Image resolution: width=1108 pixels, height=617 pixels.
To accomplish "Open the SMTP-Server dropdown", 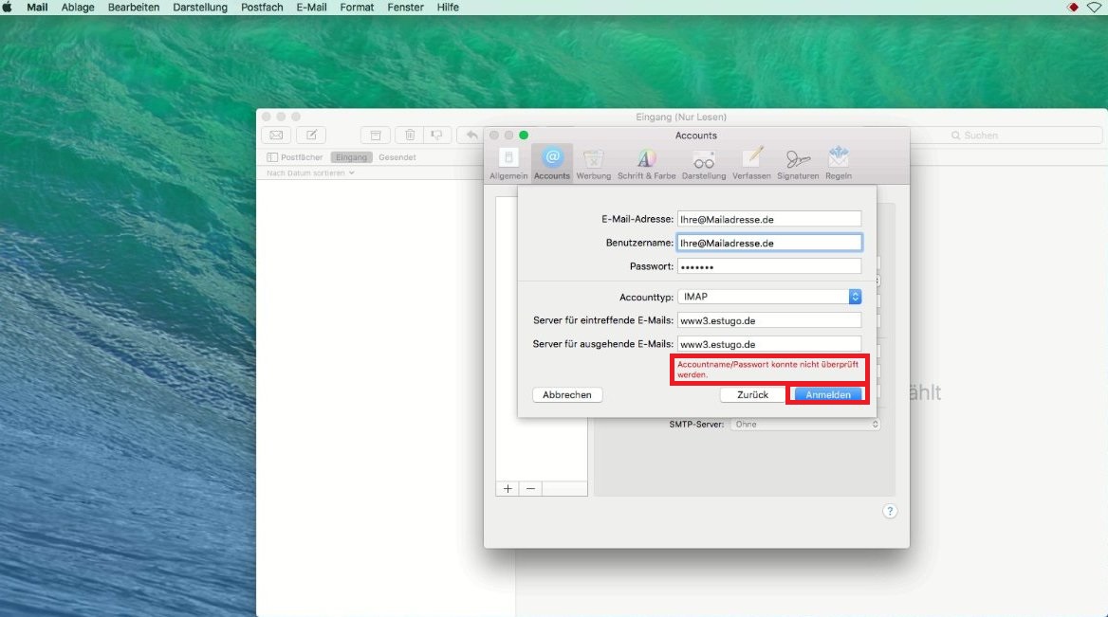I will pyautogui.click(x=804, y=425).
